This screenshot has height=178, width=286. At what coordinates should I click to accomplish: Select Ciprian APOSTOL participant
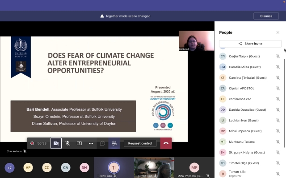pos(250,88)
